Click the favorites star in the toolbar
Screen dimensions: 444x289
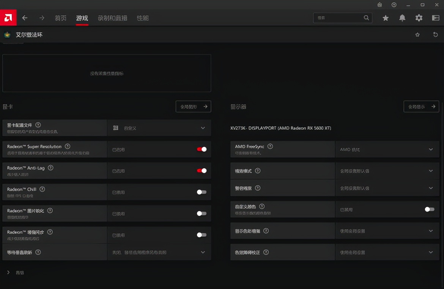(385, 17)
